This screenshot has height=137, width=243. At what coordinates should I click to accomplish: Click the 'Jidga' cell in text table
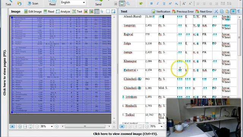[127, 43]
